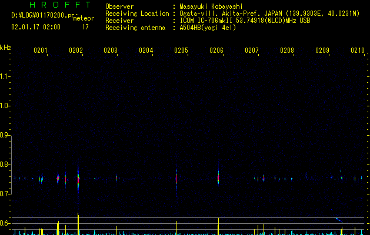Click the 0205 time marker
This screenshot has width=370, height=235.
tap(181, 50)
